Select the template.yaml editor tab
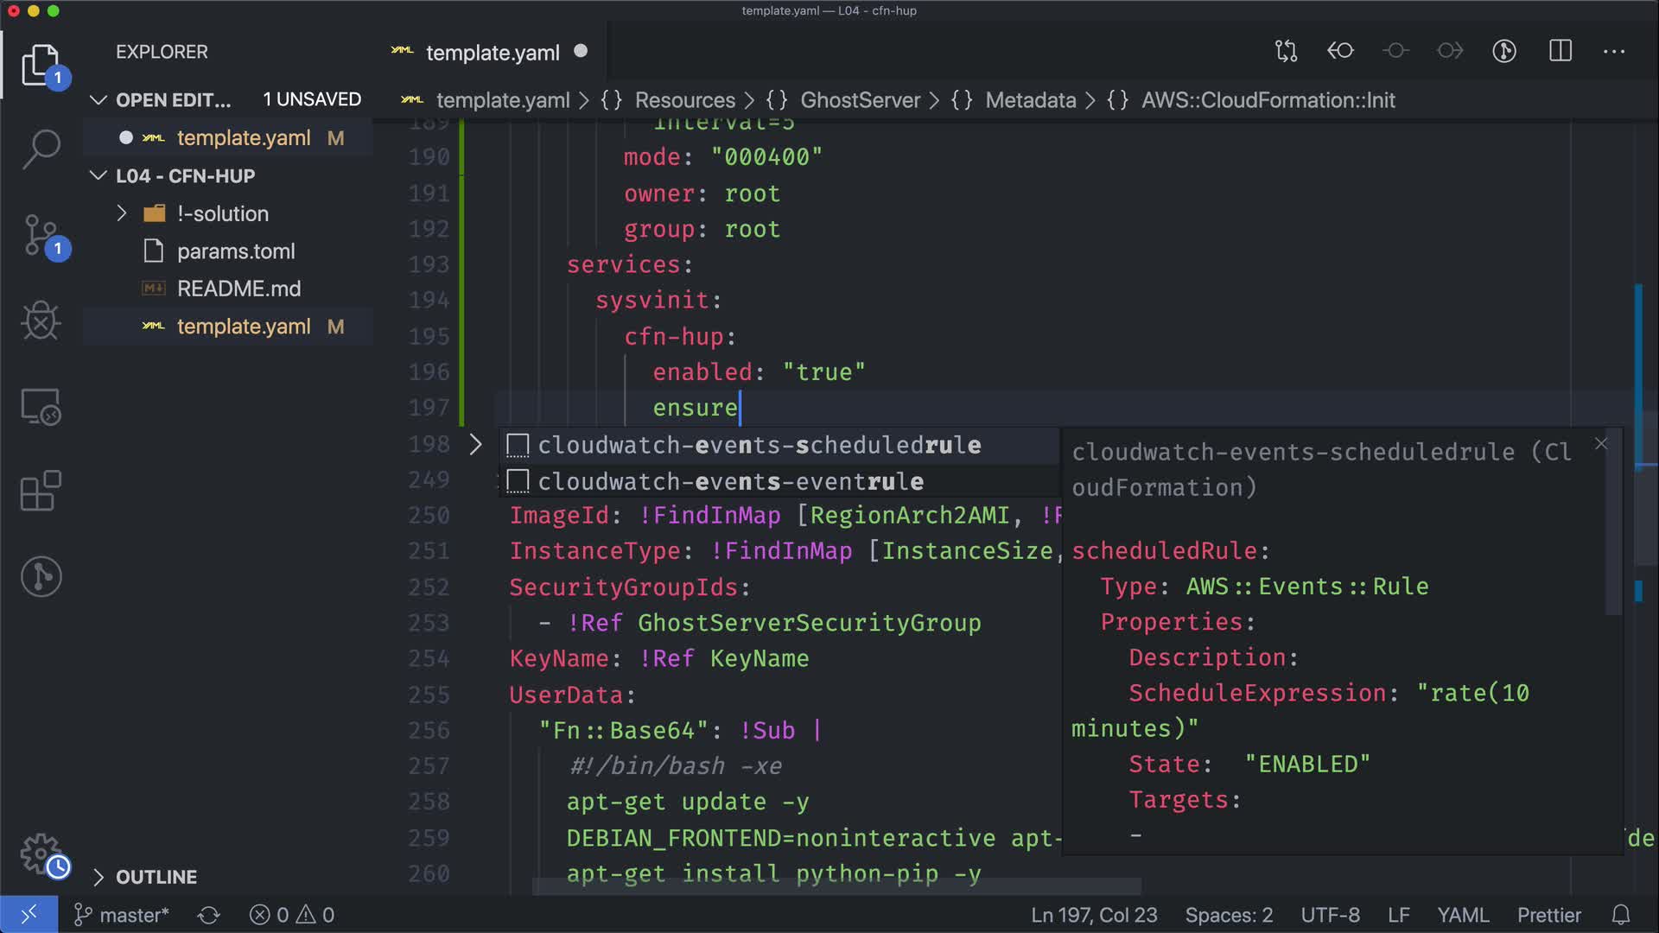 tap(493, 53)
